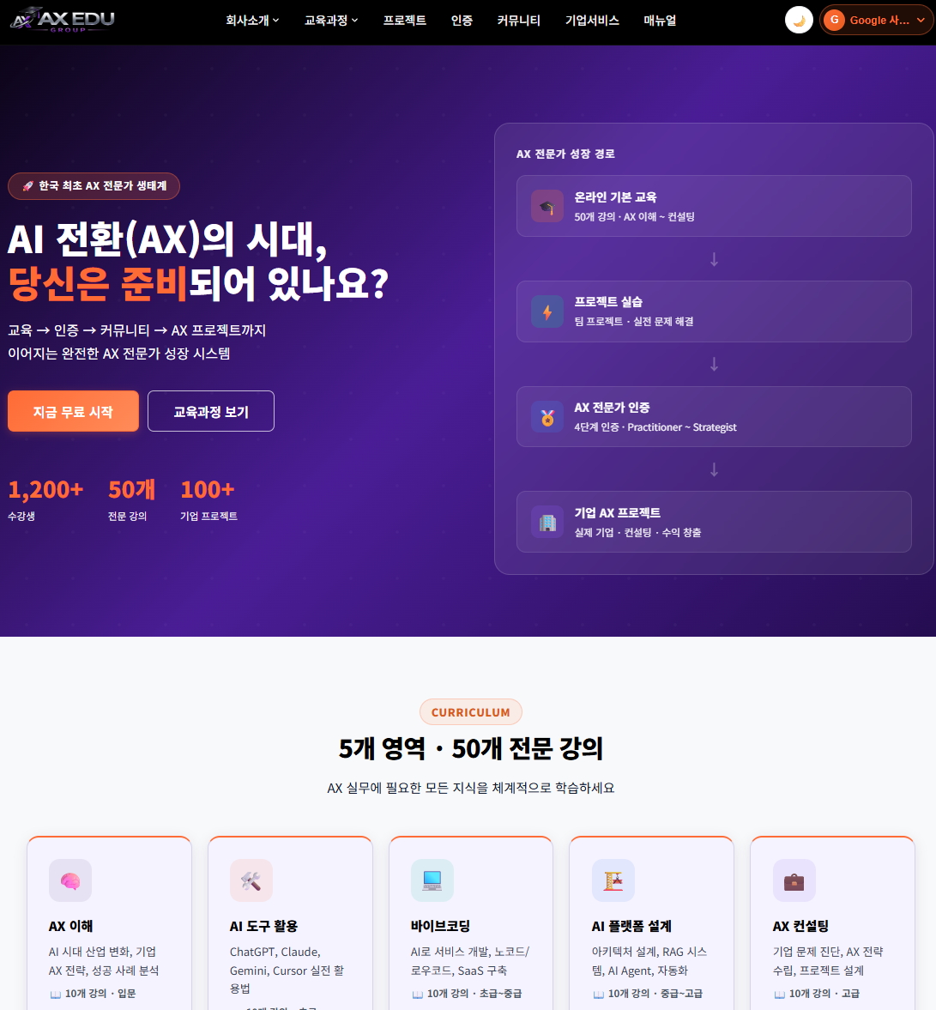
Task: Open the 기업서비스 menu item
Action: click(x=592, y=20)
